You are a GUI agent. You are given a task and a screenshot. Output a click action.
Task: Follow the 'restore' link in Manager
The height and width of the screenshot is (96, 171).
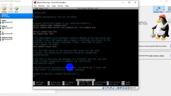click(161, 56)
